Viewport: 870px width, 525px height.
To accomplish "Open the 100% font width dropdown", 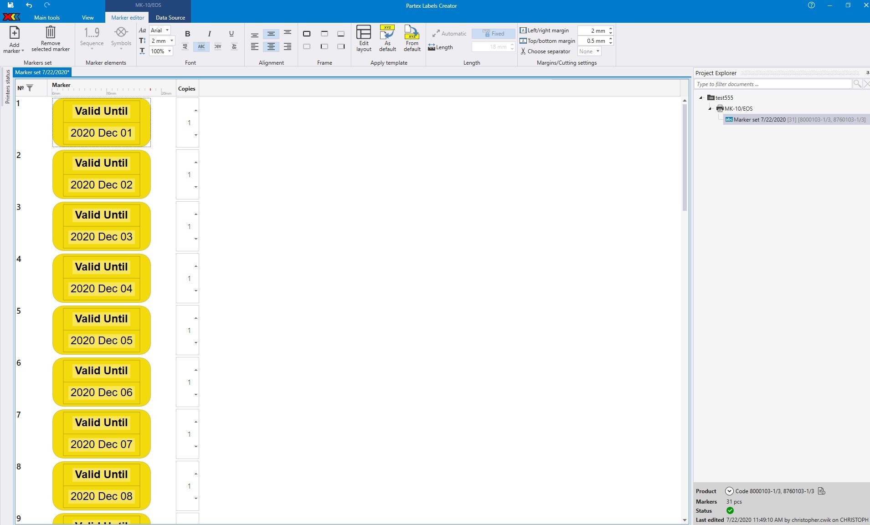I will click(161, 51).
